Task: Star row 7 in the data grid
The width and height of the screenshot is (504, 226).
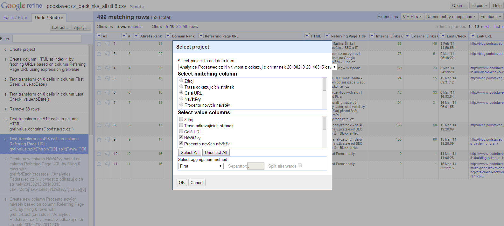Action: point(99,103)
